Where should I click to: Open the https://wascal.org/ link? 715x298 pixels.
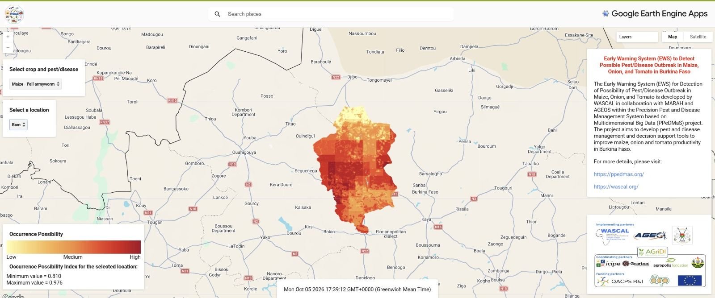616,187
